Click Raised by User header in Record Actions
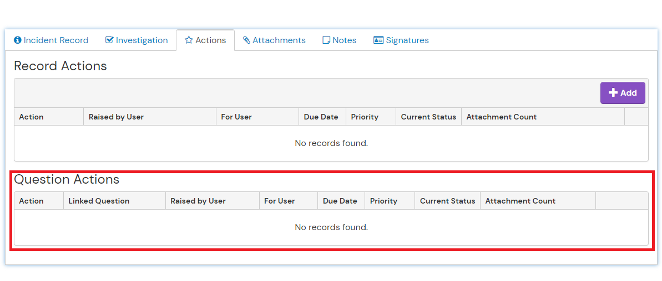 pos(116,117)
